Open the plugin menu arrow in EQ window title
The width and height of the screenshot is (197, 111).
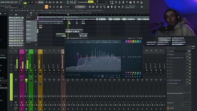[66, 38]
